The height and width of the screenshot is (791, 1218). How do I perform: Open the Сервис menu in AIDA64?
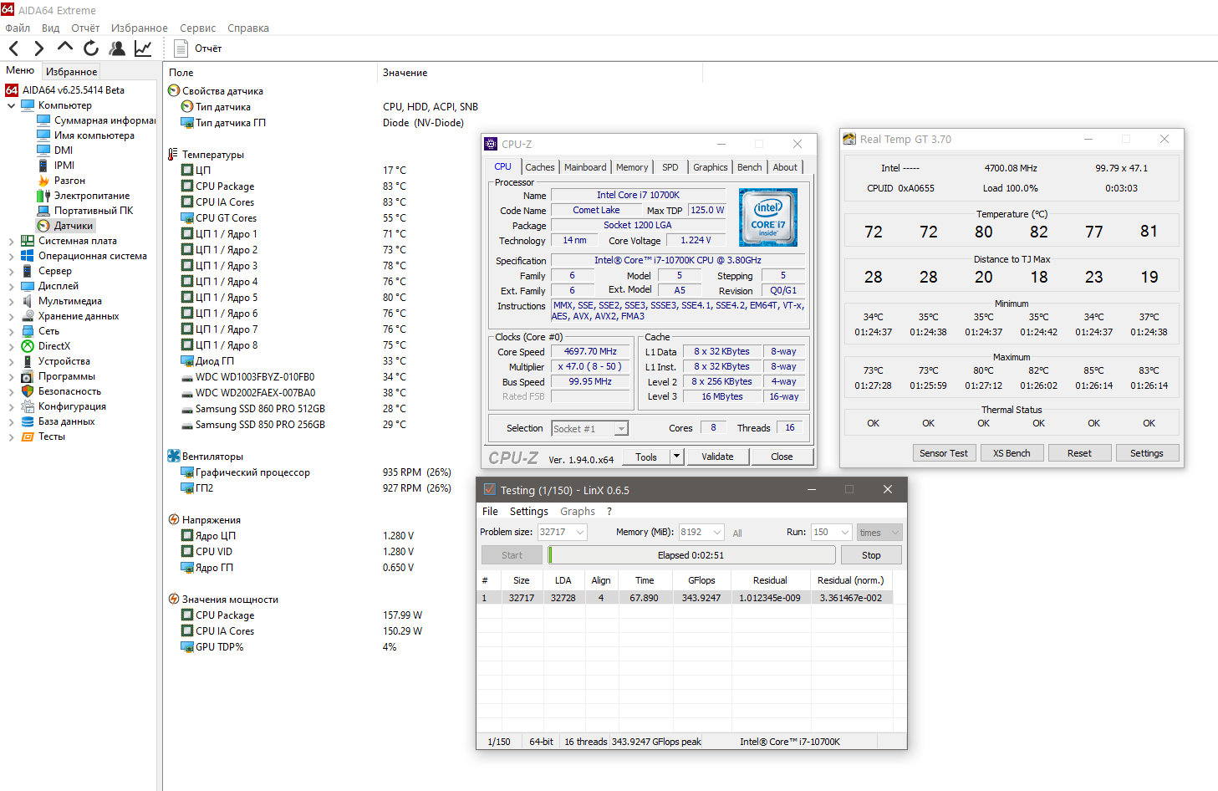click(x=197, y=28)
